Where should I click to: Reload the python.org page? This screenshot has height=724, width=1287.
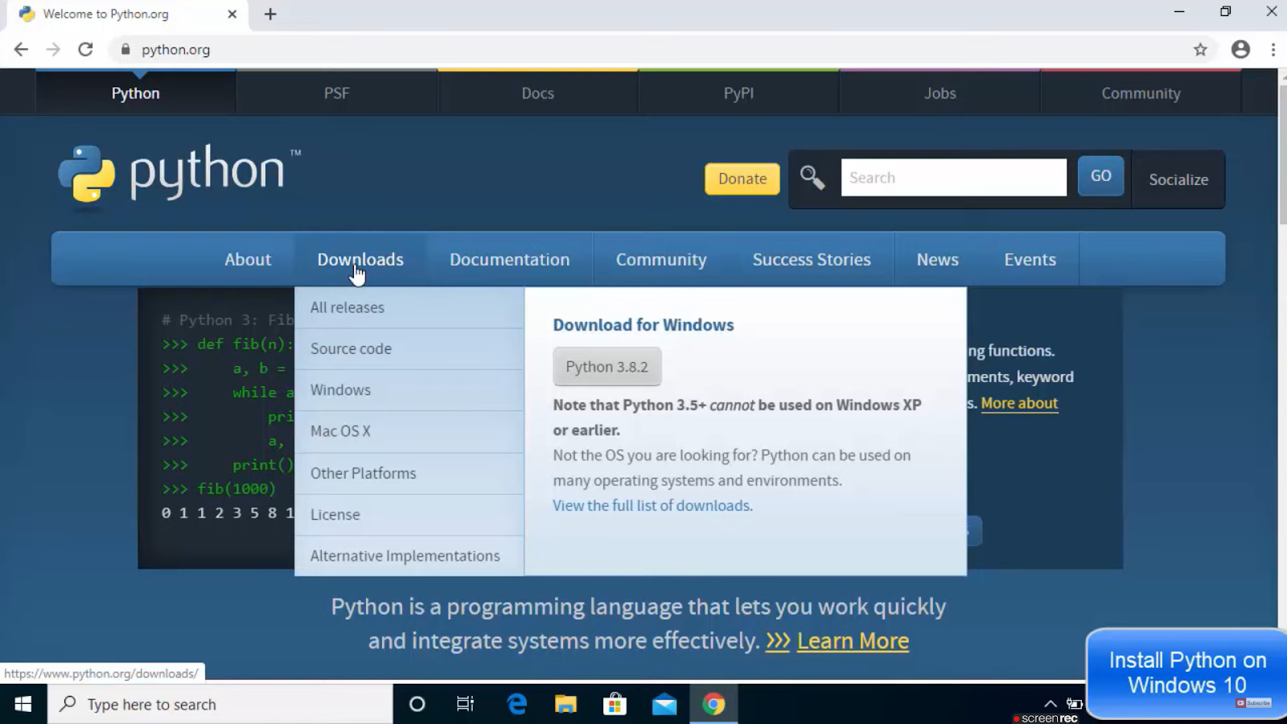click(85, 49)
